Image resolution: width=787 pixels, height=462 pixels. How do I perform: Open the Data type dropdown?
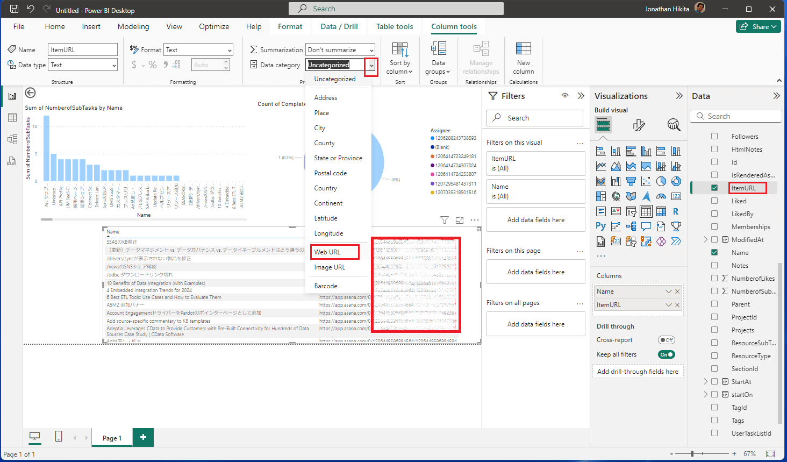coord(83,65)
